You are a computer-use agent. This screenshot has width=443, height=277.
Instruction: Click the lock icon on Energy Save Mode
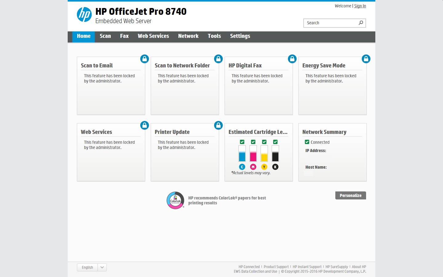pyautogui.click(x=366, y=58)
